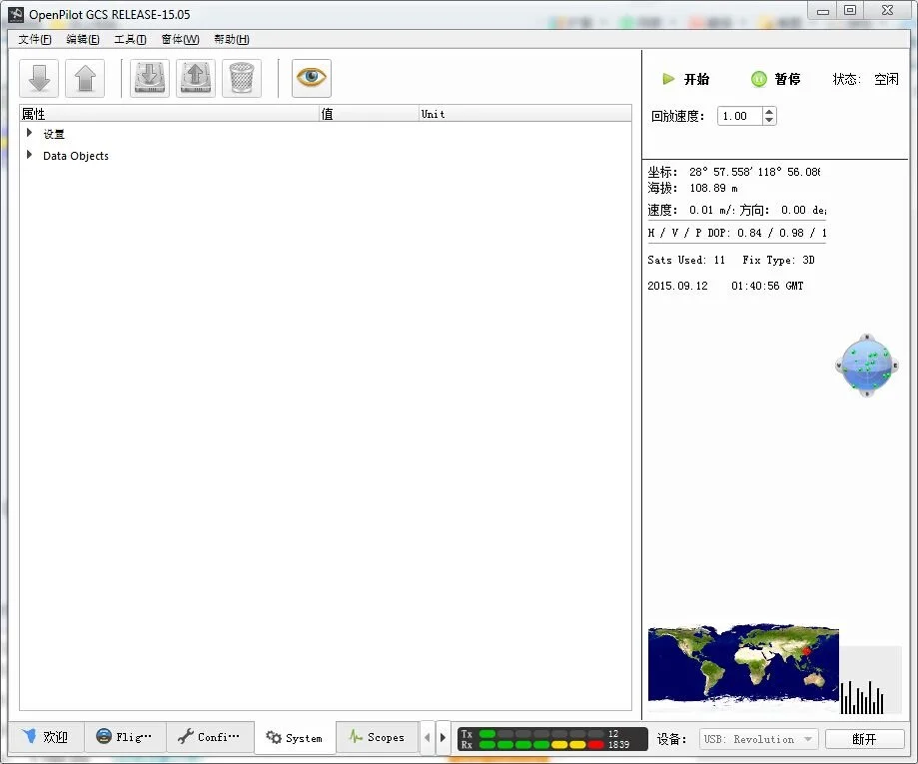
Task: Click the 状态: 空闲 status text
Action: pos(865,79)
